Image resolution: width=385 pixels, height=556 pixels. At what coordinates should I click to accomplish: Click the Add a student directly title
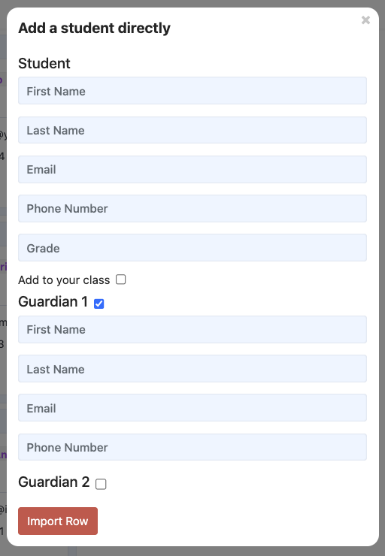[x=95, y=28]
